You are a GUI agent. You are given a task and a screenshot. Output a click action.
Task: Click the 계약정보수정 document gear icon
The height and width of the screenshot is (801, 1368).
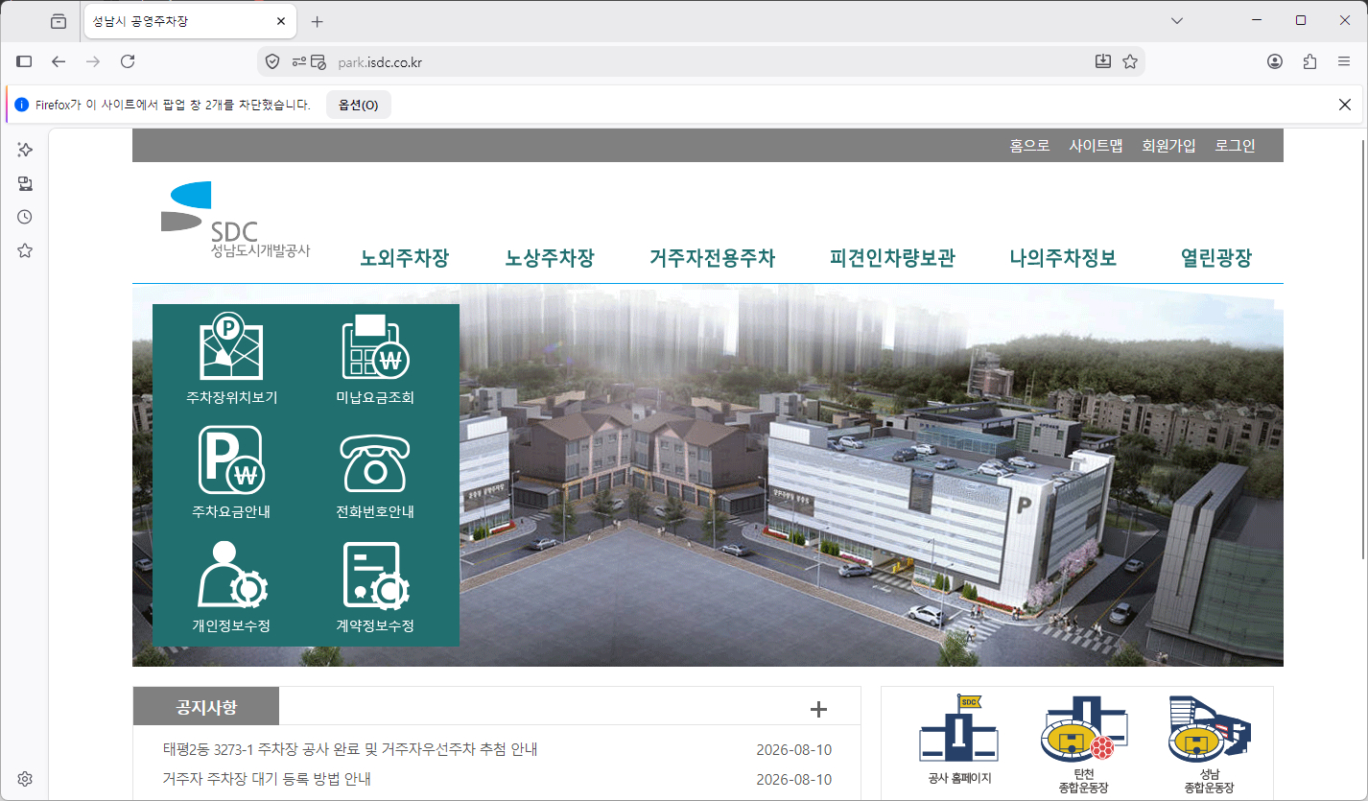point(376,577)
